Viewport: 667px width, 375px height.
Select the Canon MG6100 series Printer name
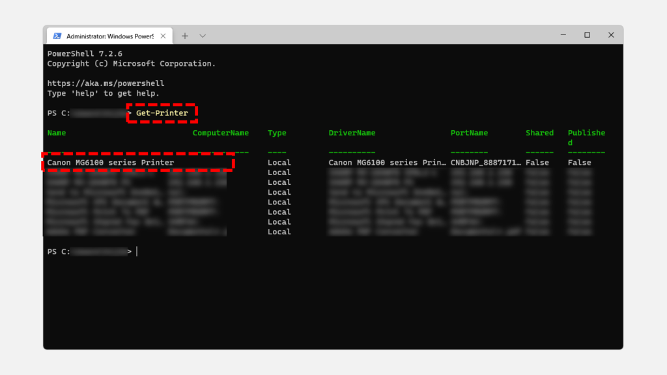tap(111, 162)
